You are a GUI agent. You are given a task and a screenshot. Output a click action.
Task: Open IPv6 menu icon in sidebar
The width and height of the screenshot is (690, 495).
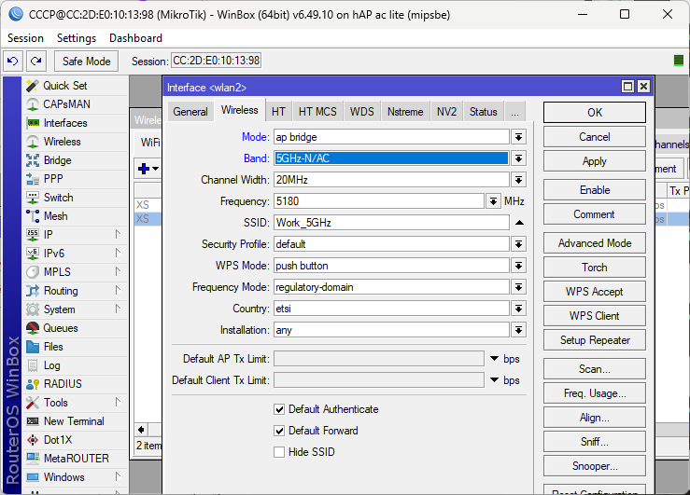pyautogui.click(x=33, y=254)
